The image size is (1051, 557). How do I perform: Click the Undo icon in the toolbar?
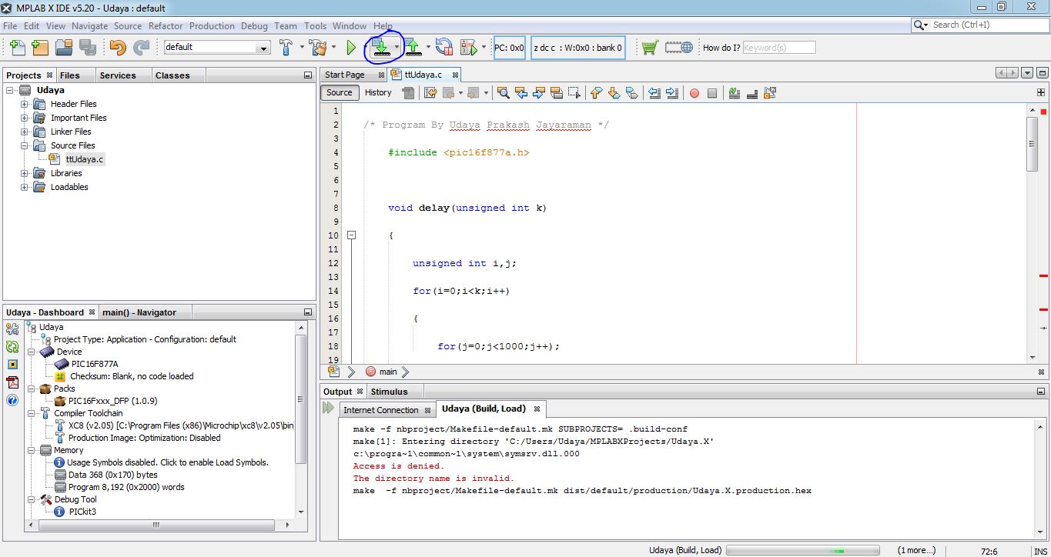click(116, 47)
